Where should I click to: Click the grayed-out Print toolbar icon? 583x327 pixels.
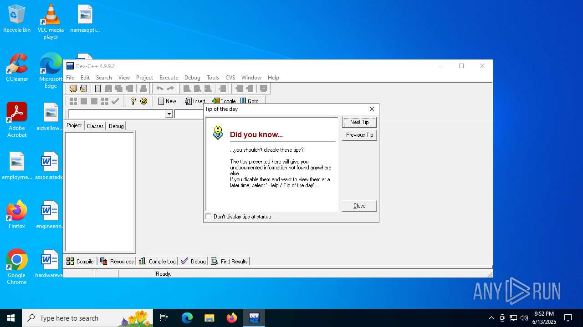click(x=143, y=89)
